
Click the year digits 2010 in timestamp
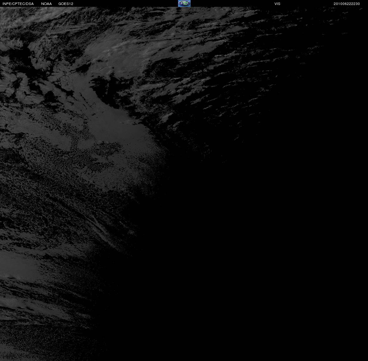pos(338,4)
